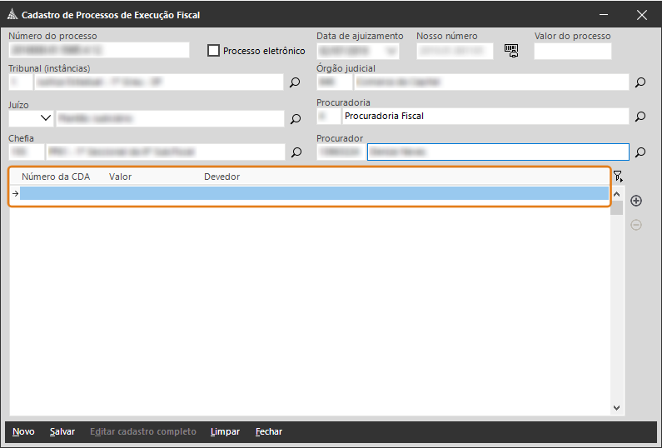Open the Chefia lookup magnifier
Image resolution: width=662 pixels, height=448 pixels.
(295, 152)
